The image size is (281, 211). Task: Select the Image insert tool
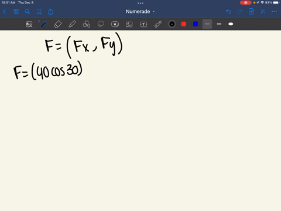tap(129, 24)
